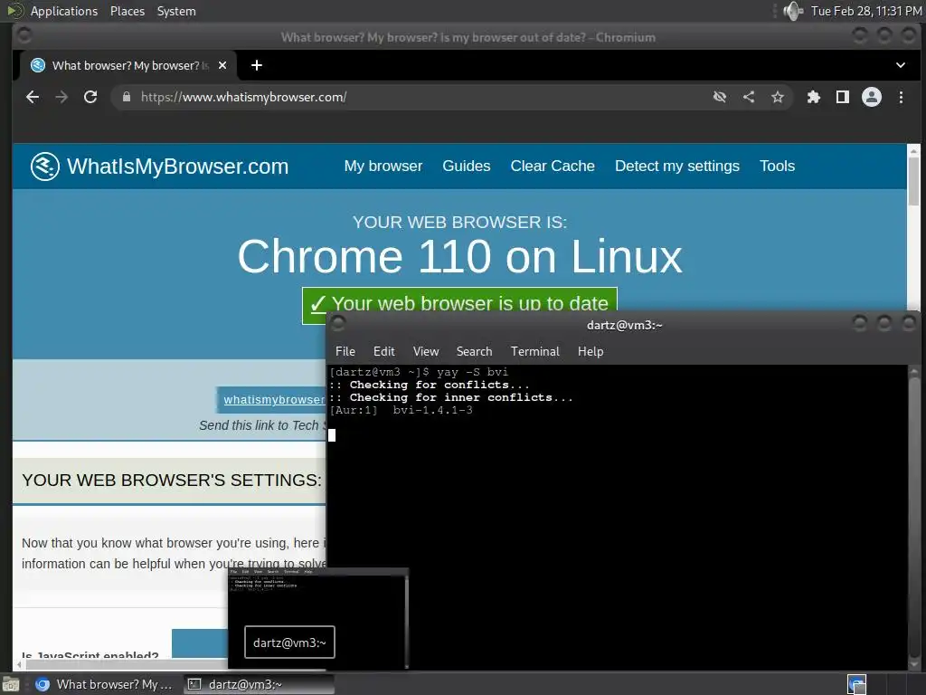Screen dimensions: 926x695
Task: Click the crossed-eye tracking icon in address bar
Action: point(719,97)
